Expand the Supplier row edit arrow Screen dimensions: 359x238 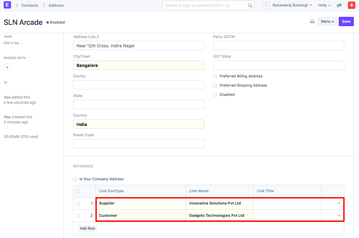click(x=339, y=203)
